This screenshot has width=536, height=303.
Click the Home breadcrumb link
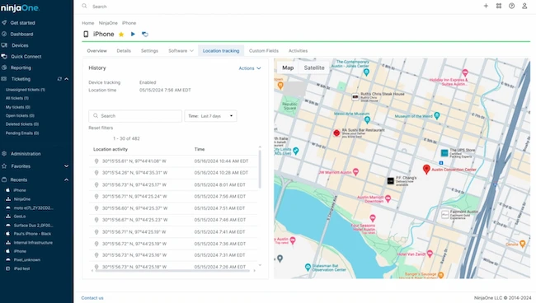(x=88, y=23)
